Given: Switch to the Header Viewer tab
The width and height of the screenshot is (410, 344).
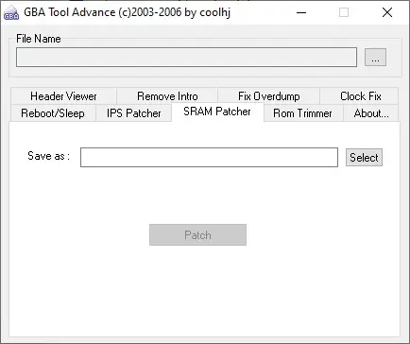Looking at the screenshot, I should pos(63,96).
